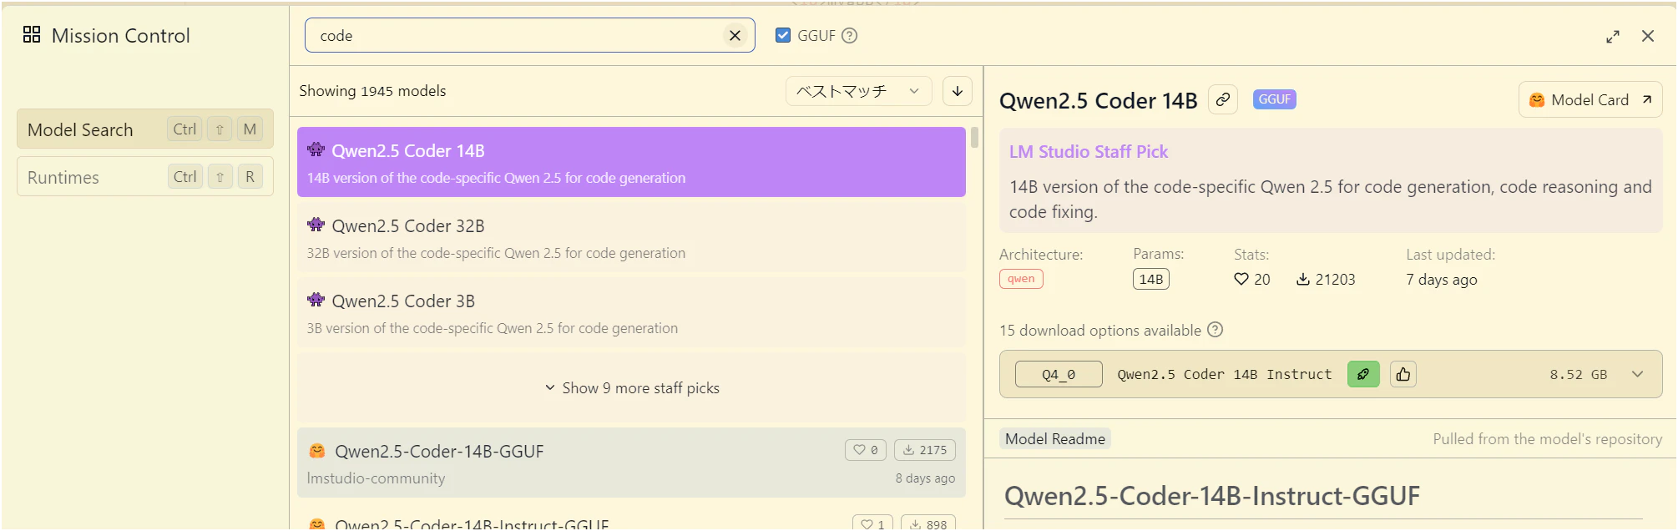The height and width of the screenshot is (531, 1678).
Task: Select Qwen2.5-Coder-14B-GGUF from lmstudio-community
Action: pyautogui.click(x=631, y=463)
